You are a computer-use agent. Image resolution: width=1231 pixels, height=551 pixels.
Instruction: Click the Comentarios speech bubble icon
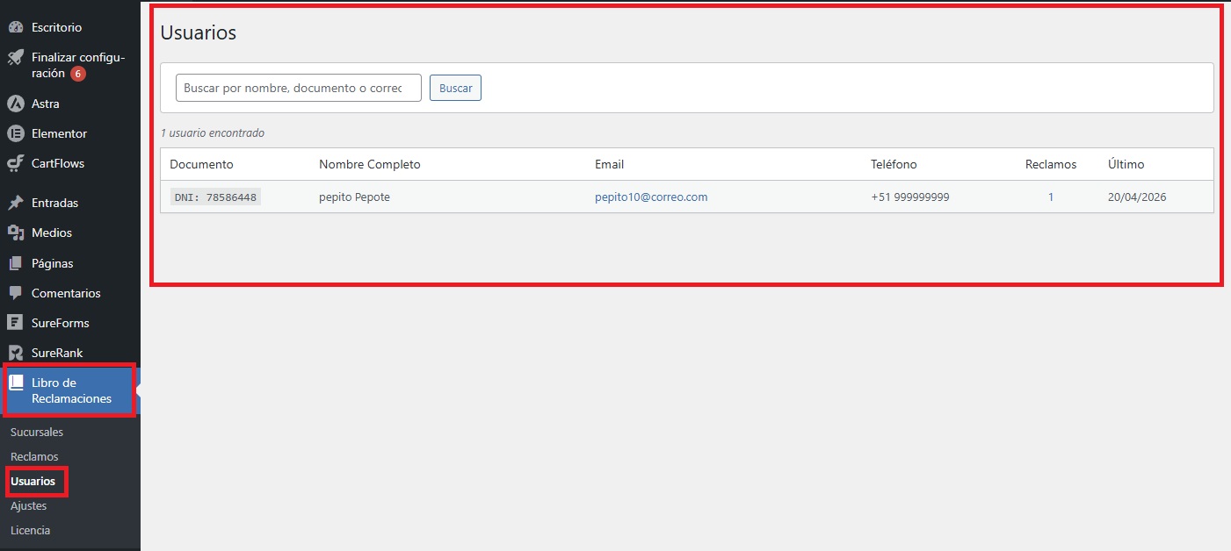pos(15,293)
